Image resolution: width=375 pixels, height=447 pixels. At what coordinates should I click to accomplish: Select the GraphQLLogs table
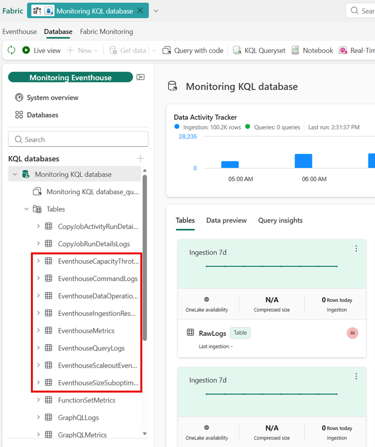[78, 418]
